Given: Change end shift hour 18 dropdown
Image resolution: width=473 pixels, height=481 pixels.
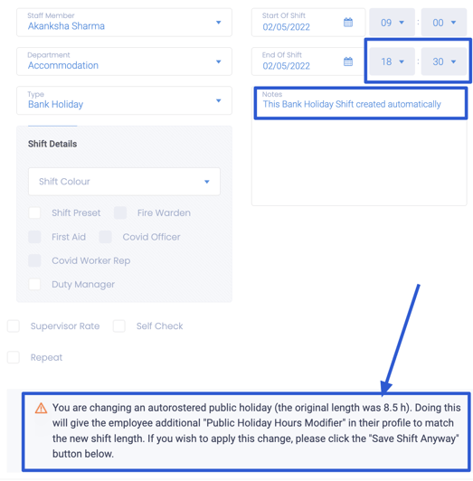Looking at the screenshot, I should (x=392, y=61).
